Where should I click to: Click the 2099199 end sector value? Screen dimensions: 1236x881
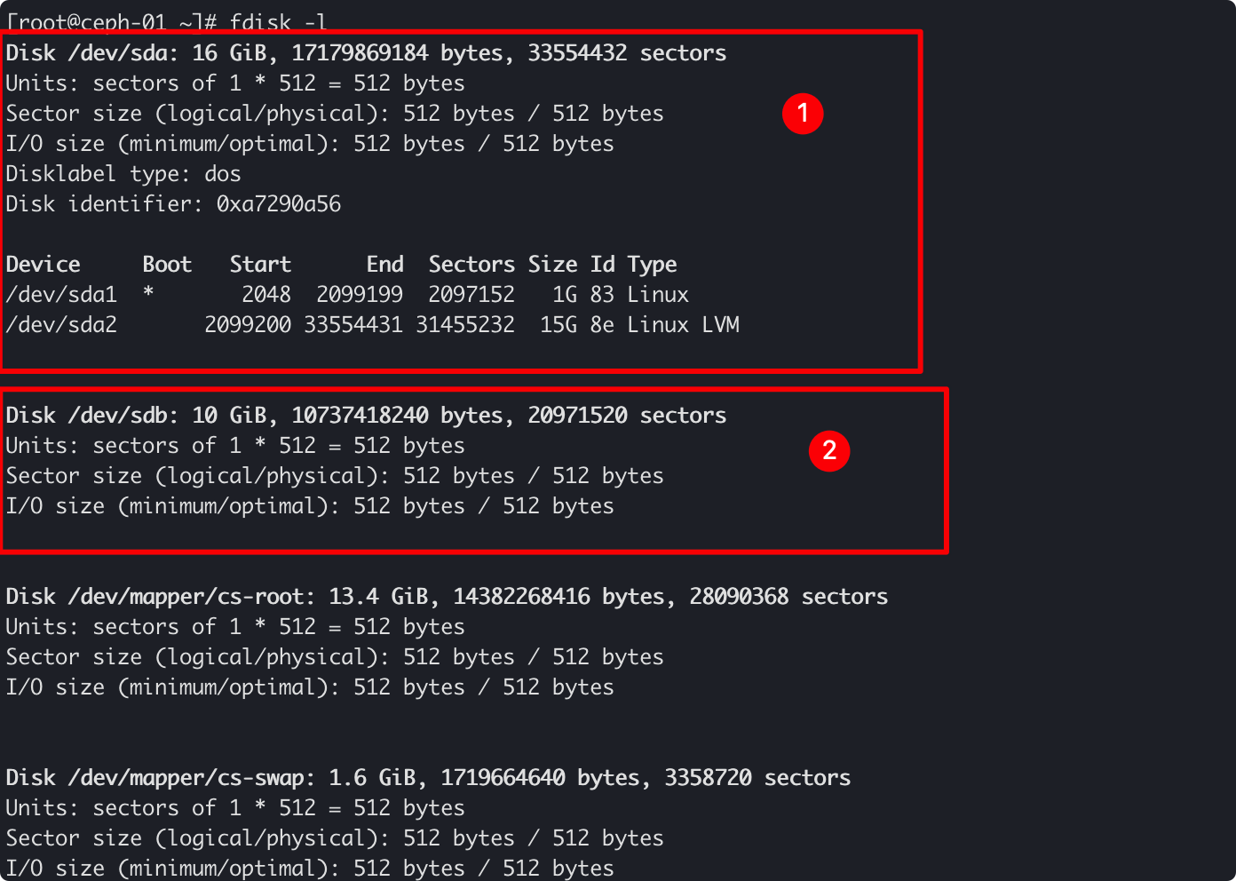coord(360,295)
